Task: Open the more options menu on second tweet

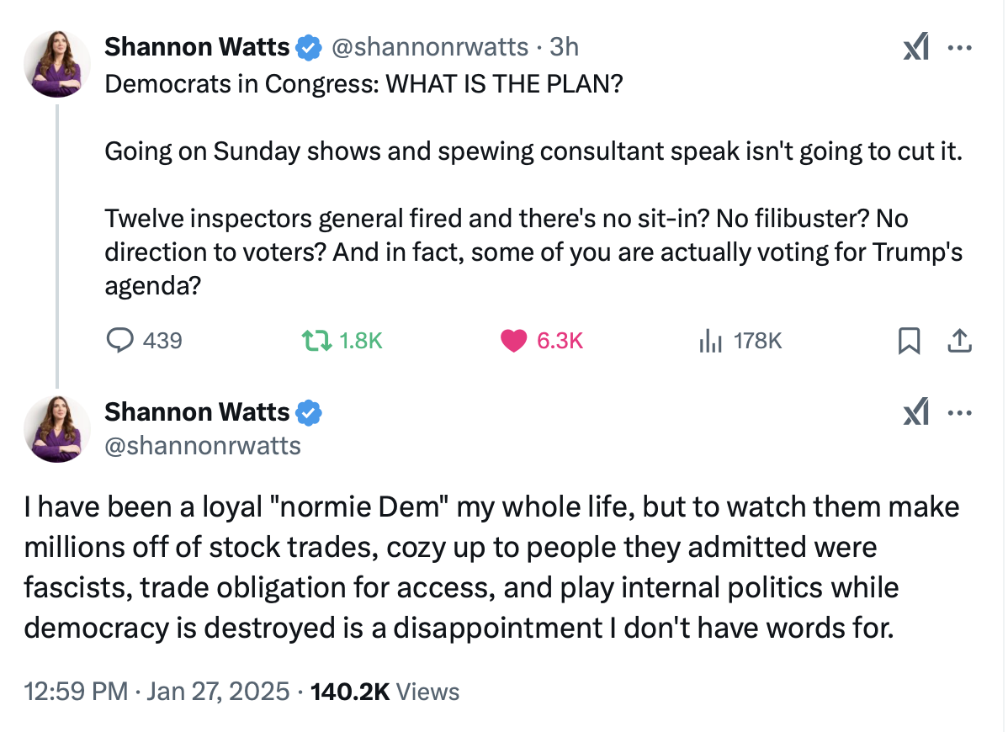Action: click(x=960, y=412)
